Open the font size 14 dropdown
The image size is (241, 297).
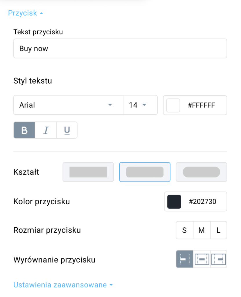[140, 105]
